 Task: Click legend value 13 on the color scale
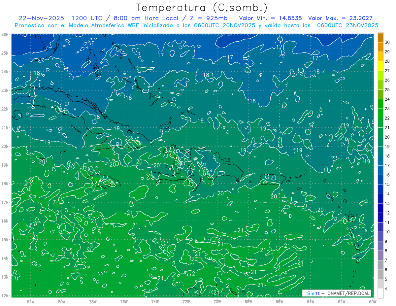pos(387,203)
